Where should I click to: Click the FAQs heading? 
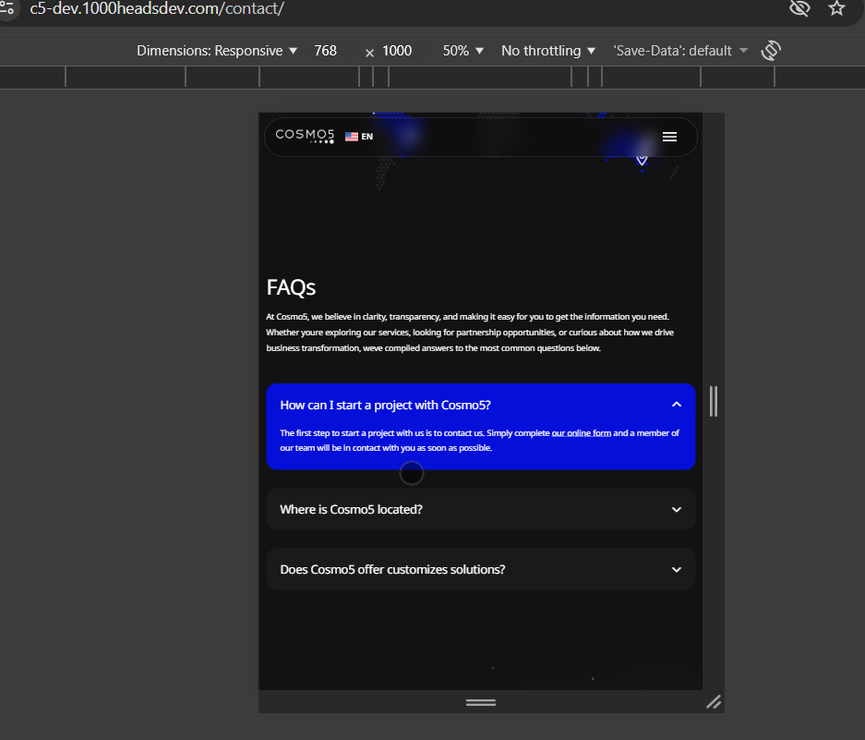291,287
